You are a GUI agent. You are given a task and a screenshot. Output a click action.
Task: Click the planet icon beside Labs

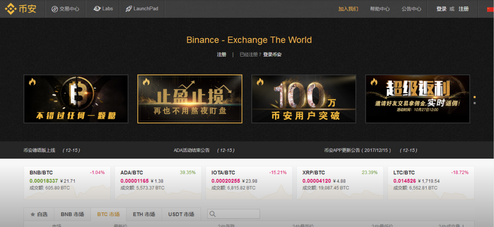[x=97, y=9]
